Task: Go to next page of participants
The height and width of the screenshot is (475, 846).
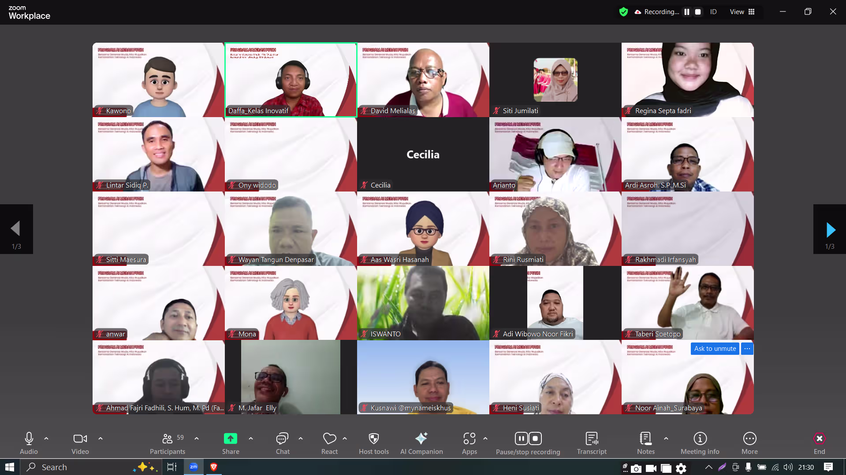Action: point(830,230)
